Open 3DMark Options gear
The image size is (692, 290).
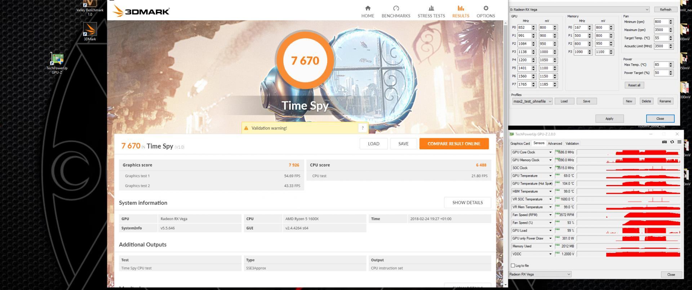point(485,12)
